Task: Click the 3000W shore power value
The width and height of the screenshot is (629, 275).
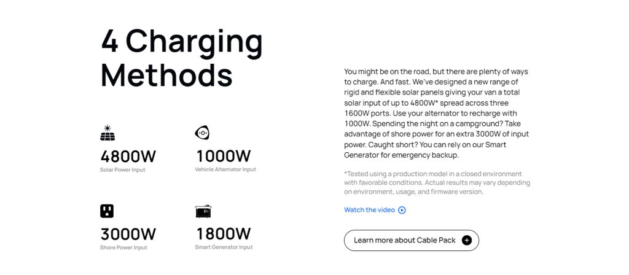Action: 128,234
